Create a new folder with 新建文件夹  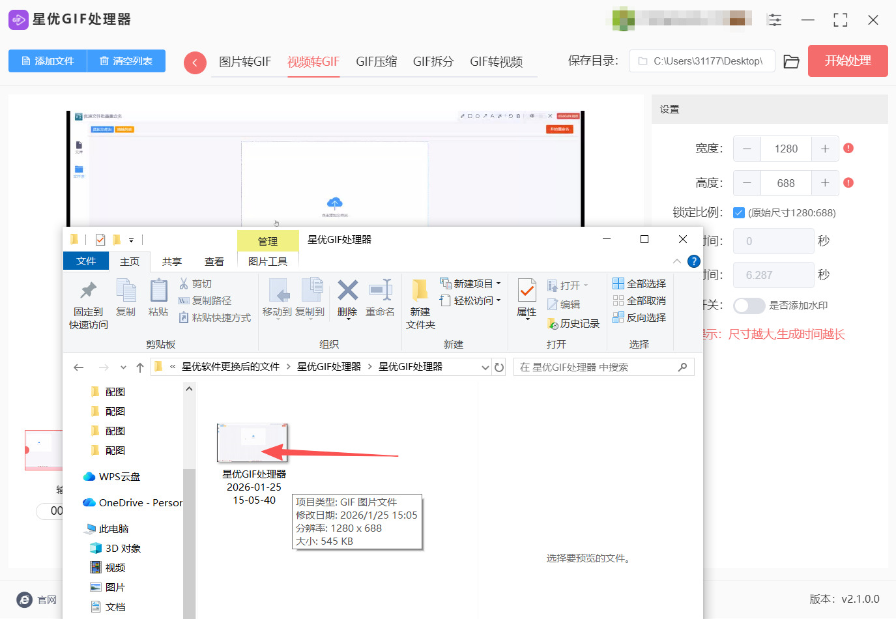tap(420, 305)
